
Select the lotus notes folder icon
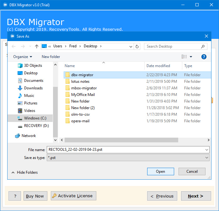pos(67,82)
